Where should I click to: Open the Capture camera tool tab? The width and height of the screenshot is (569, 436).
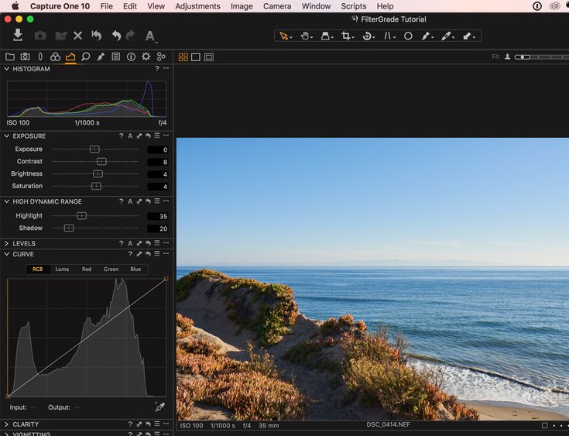[25, 57]
